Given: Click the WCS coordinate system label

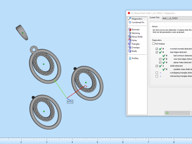Looking at the screenshot, I should pyautogui.click(x=70, y=102).
